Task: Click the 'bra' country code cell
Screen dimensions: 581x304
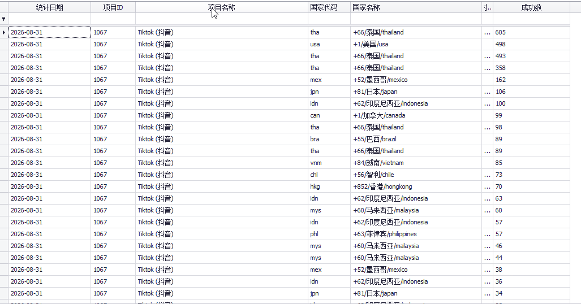Action: pyautogui.click(x=329, y=139)
